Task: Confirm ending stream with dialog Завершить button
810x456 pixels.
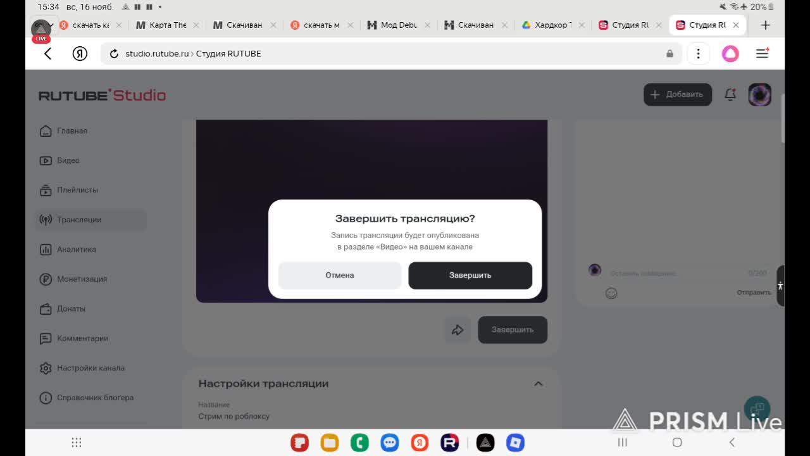Action: click(470, 275)
